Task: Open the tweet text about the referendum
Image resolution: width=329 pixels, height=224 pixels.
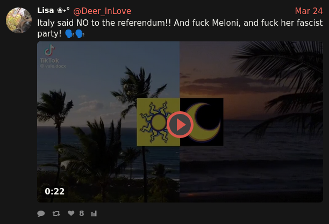Action: pos(180,28)
